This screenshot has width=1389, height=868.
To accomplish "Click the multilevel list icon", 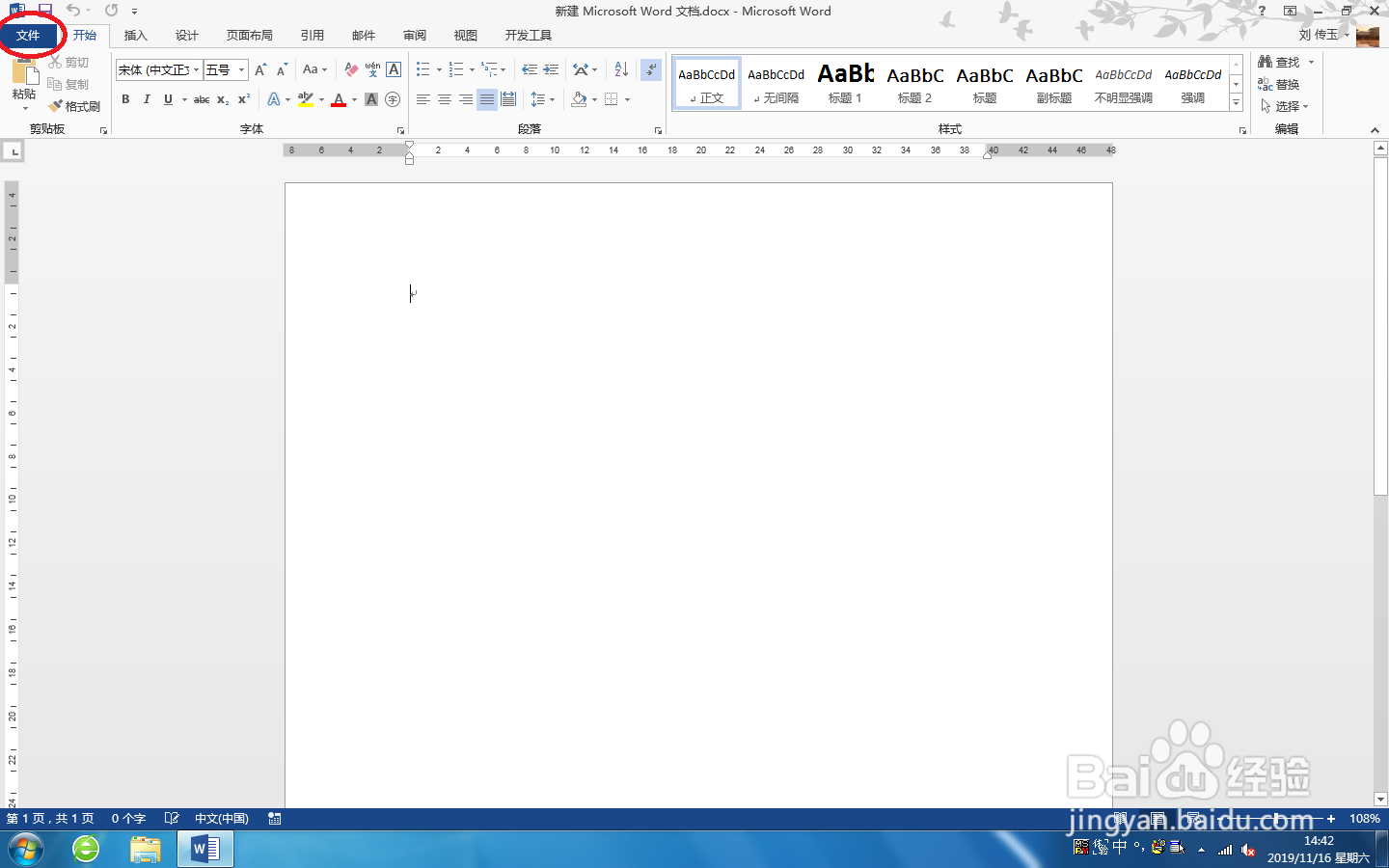I will [489, 69].
